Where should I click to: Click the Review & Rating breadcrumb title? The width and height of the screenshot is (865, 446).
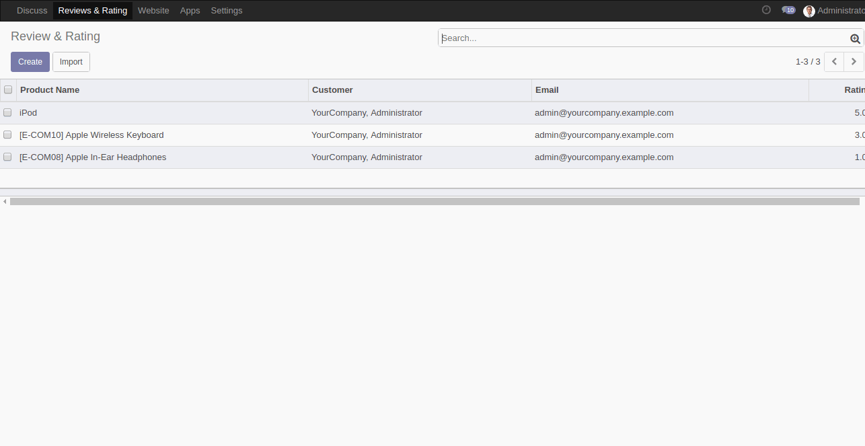(x=55, y=36)
